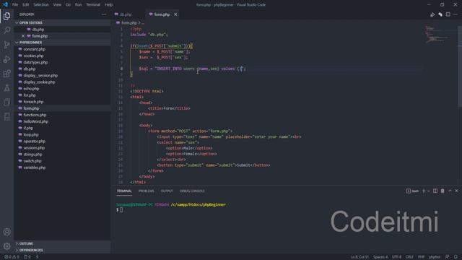Screen dimensions: 462x260
Task: Open the launch profile dropdown next to plus
Action: tap(428, 191)
